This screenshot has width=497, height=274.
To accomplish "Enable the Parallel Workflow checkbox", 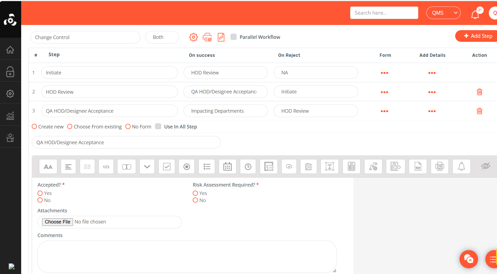I will 234,37.
